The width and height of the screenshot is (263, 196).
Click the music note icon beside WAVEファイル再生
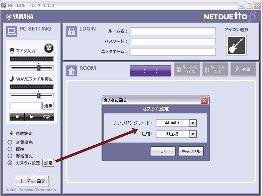[x=12, y=79]
